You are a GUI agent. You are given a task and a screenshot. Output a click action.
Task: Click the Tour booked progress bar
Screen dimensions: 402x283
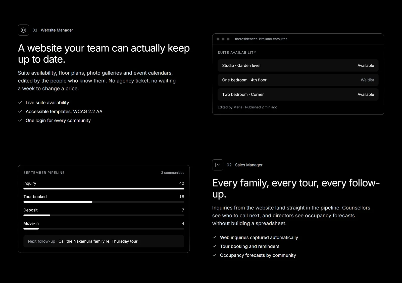[104, 202]
